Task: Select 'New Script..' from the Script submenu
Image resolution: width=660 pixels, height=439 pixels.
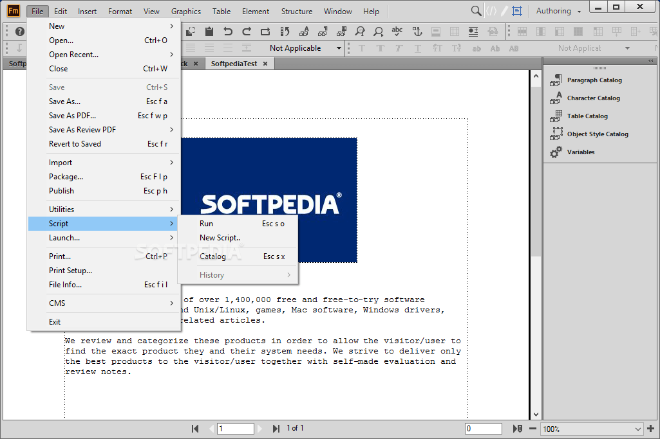Action: coord(219,237)
